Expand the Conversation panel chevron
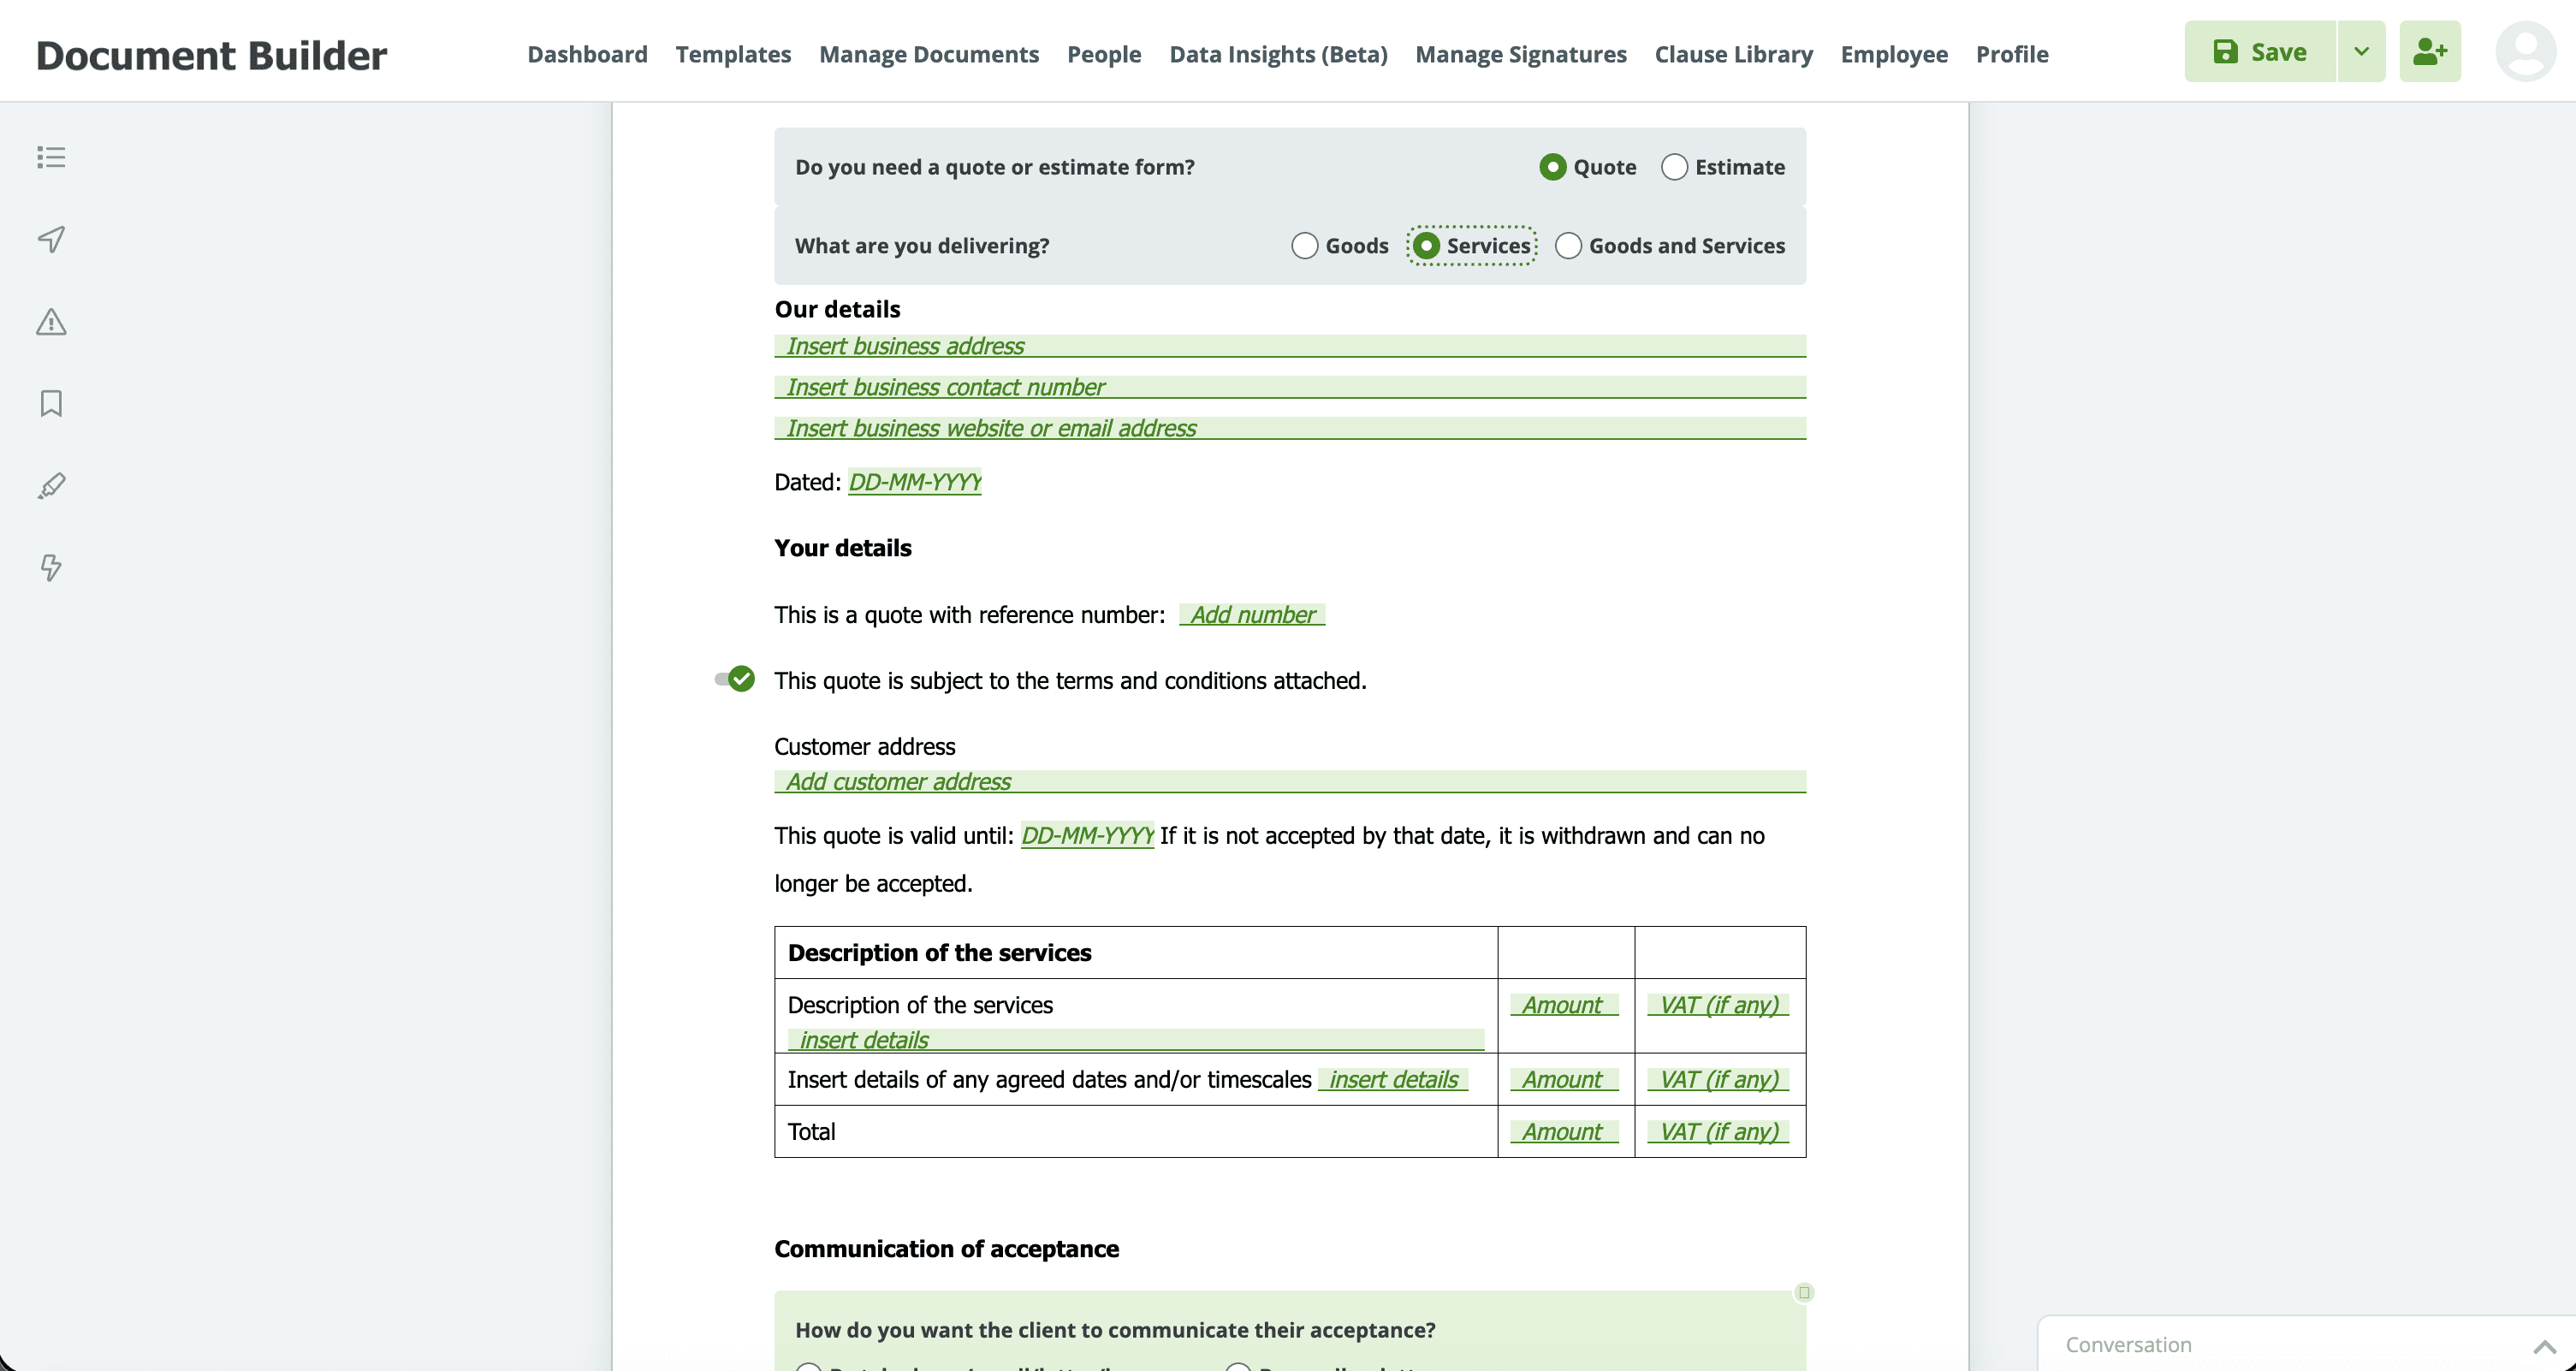Image resolution: width=2576 pixels, height=1371 pixels. (2547, 1345)
